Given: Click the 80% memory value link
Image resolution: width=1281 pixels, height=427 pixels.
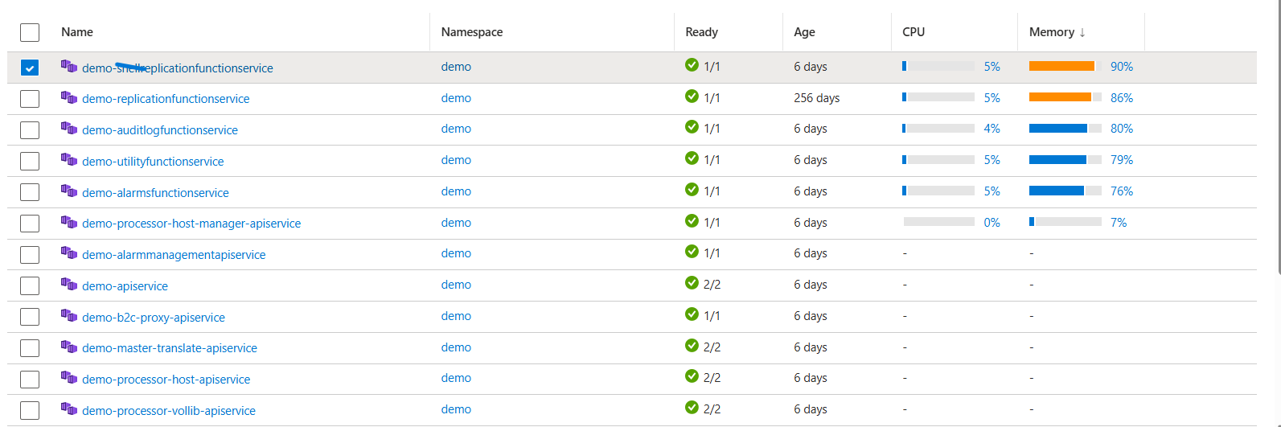Looking at the screenshot, I should click(x=1122, y=129).
